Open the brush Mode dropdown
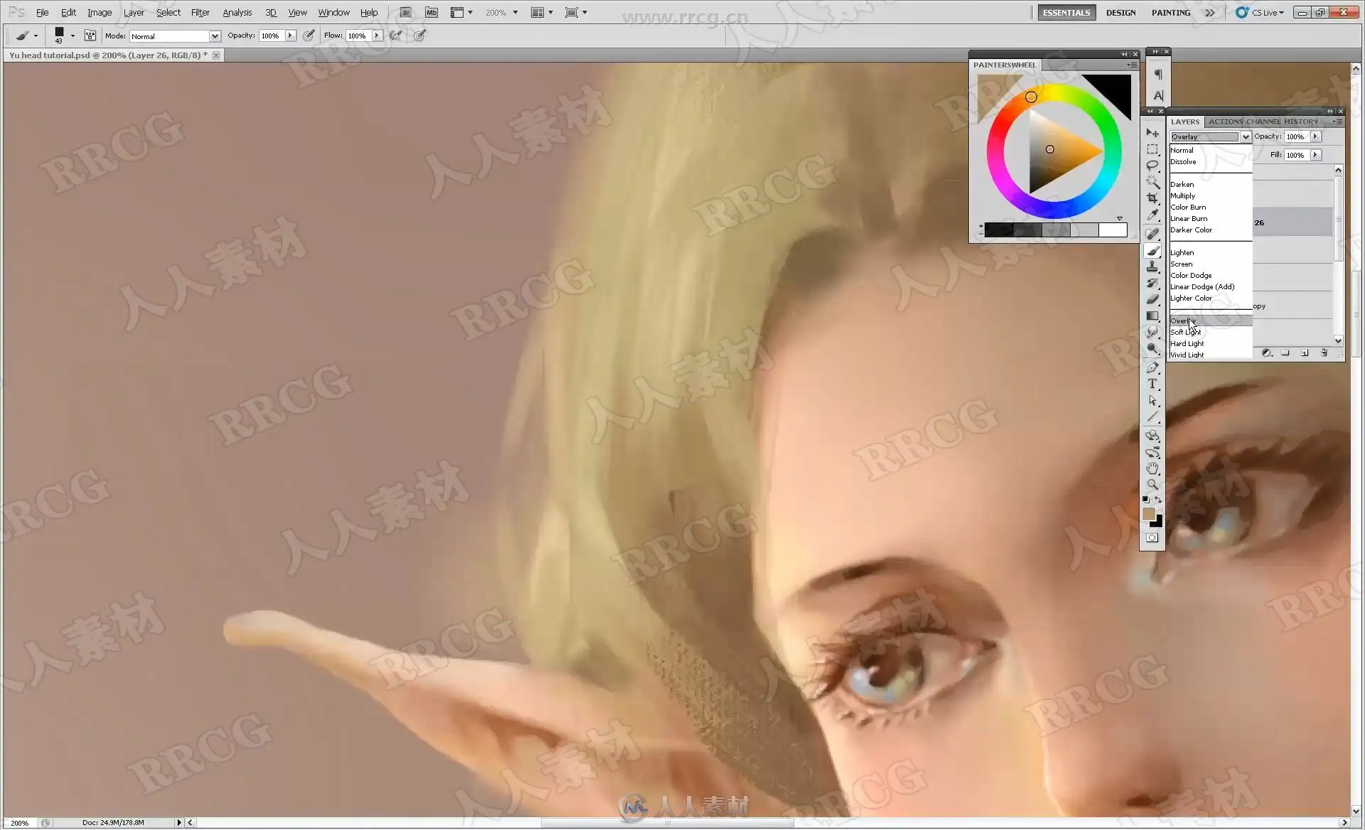Viewport: 1365px width, 830px height. tap(215, 36)
